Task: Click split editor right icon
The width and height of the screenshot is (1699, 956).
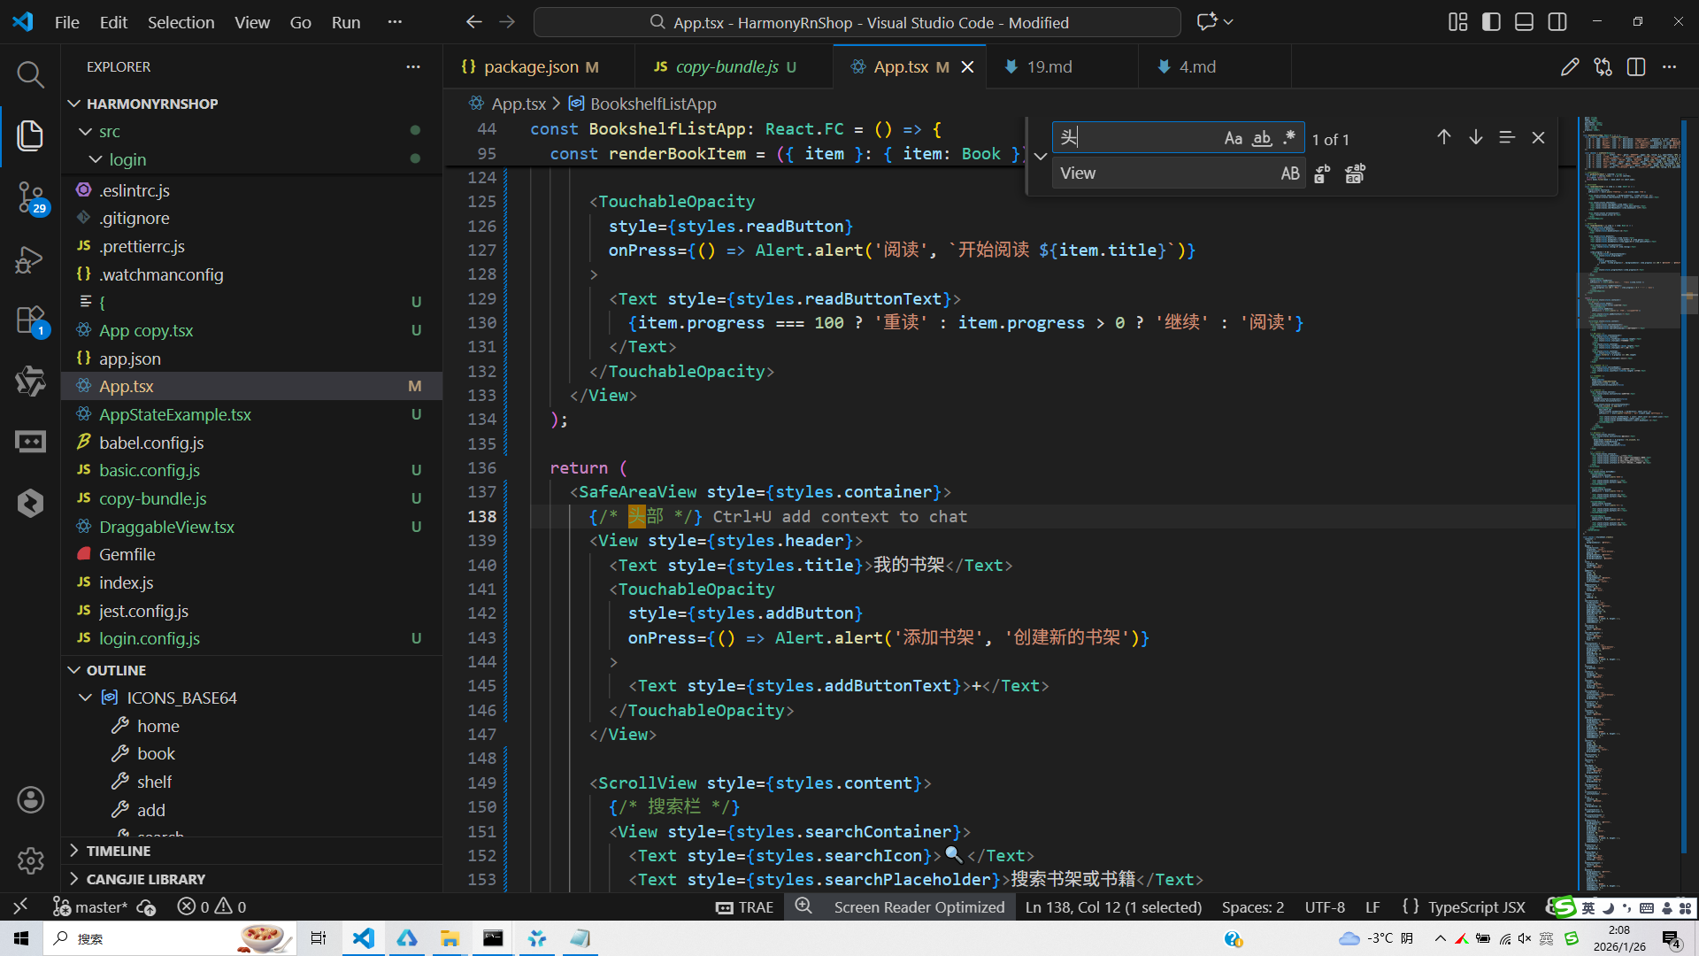Action: coord(1636,67)
